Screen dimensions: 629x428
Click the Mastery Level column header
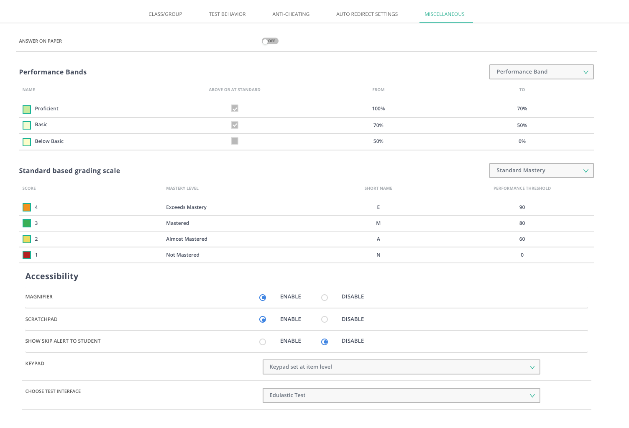tap(182, 189)
